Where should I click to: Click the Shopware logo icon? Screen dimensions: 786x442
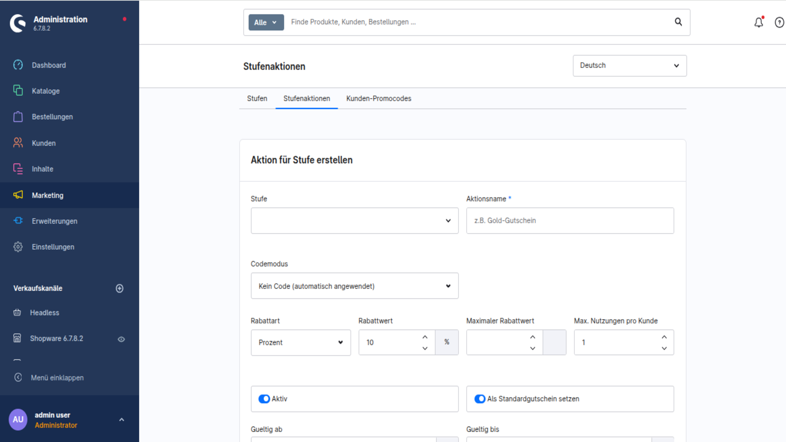[x=18, y=23]
